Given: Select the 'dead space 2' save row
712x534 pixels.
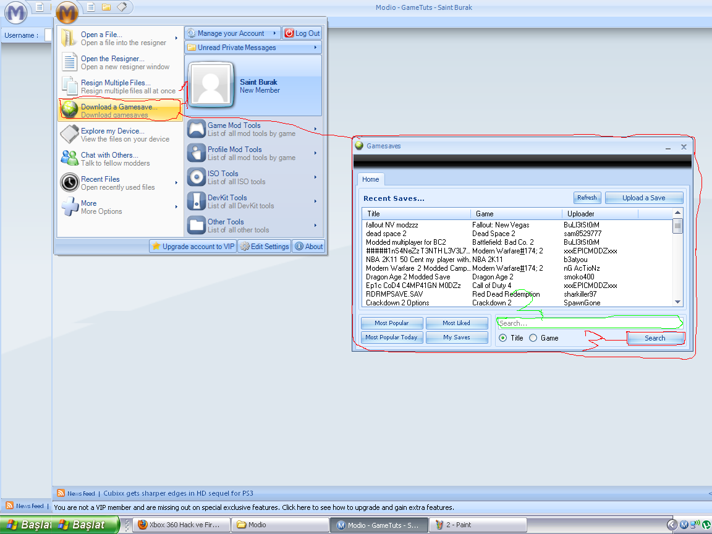Looking at the screenshot, I should tap(518, 234).
